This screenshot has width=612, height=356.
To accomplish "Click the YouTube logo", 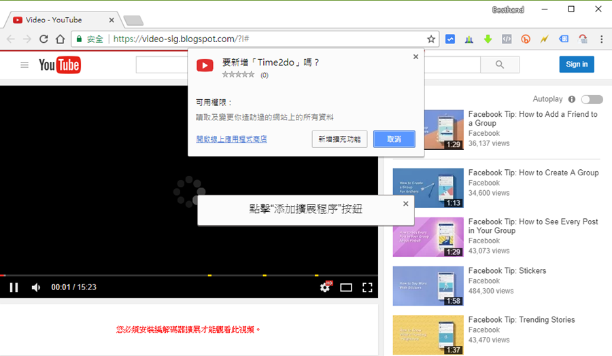I will point(60,65).
